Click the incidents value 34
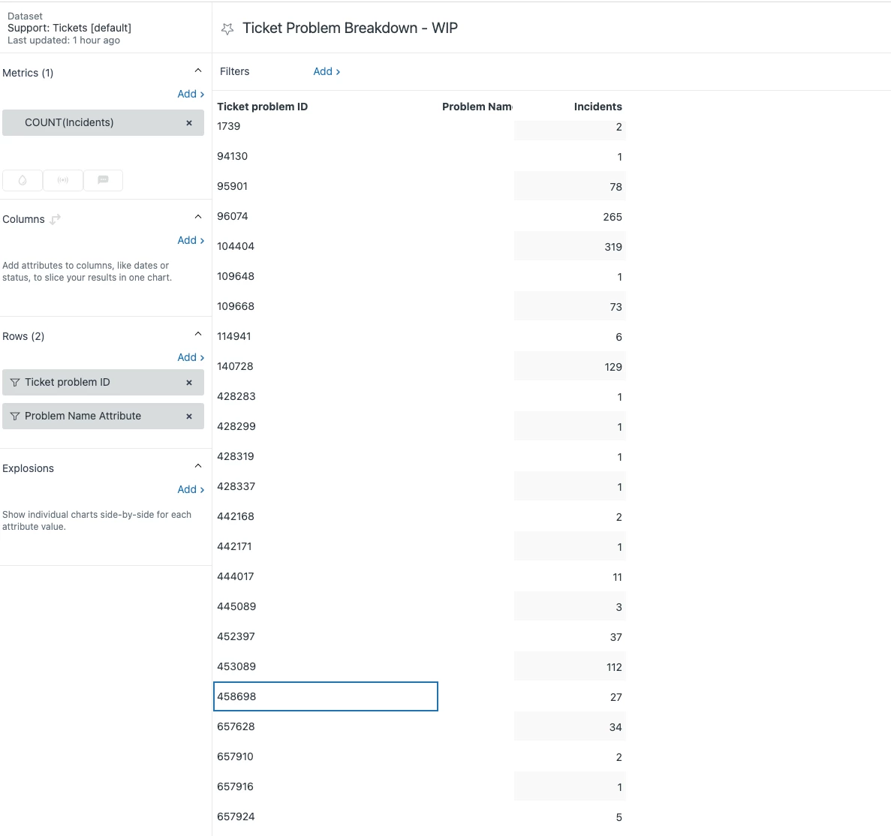The height and width of the screenshot is (836, 891). pos(616,727)
